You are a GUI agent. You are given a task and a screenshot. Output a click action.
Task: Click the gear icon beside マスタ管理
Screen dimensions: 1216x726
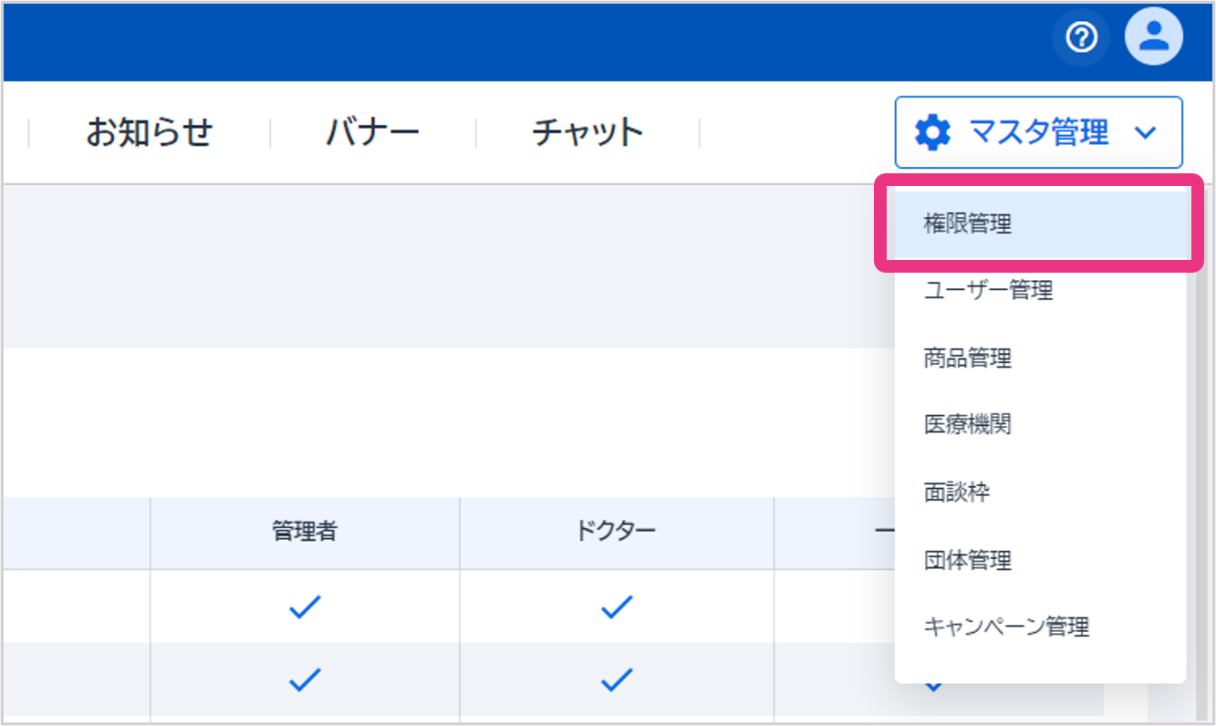click(x=932, y=133)
